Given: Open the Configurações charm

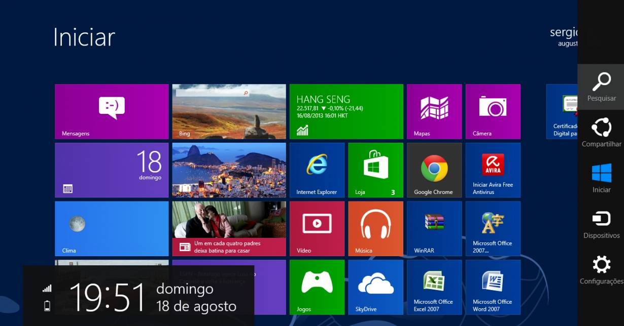Looking at the screenshot, I should pyautogui.click(x=601, y=270).
